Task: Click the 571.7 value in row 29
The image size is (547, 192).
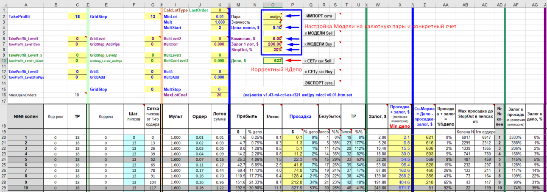Action: click(x=400, y=187)
